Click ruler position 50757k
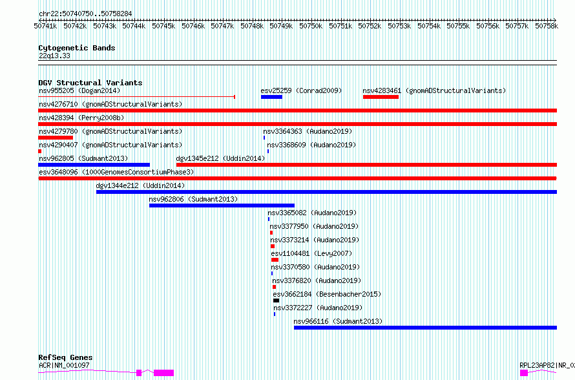This screenshot has width=575, height=380. [x=517, y=26]
